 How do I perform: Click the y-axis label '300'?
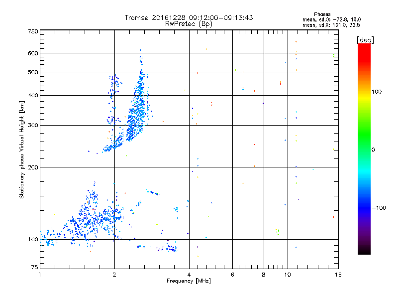[x=33, y=125]
